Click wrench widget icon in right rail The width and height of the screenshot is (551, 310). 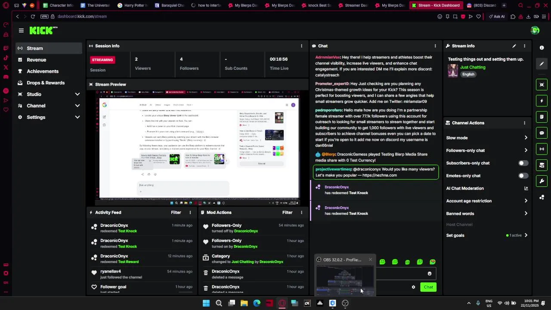pyautogui.click(x=542, y=181)
